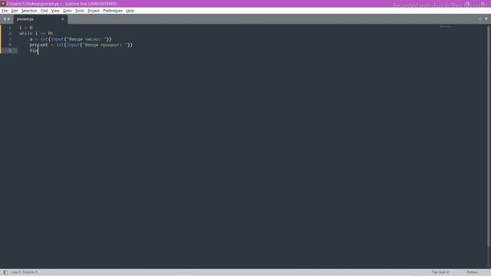Open the Python syntax selector

coord(473,272)
